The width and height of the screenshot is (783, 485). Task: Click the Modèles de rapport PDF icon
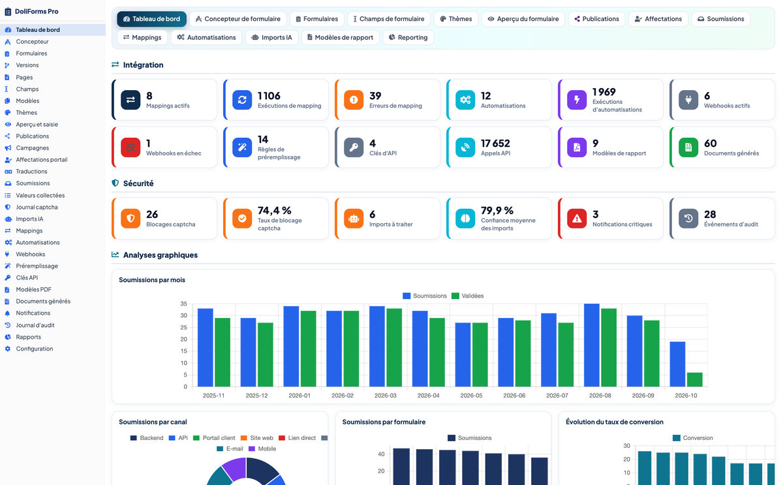(577, 148)
